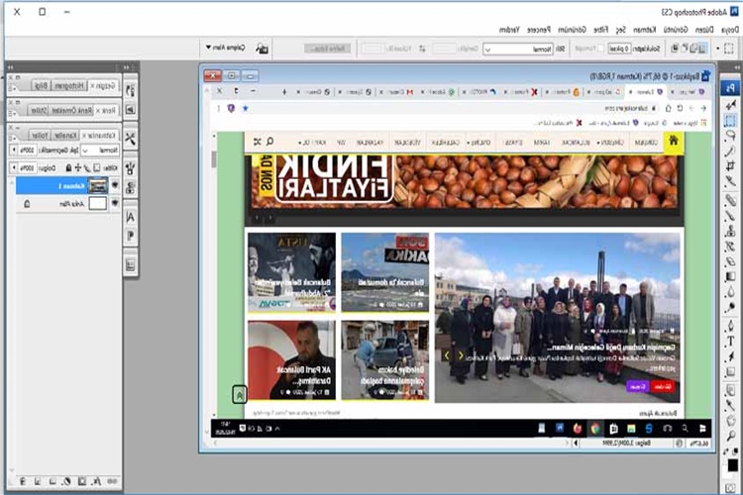The image size is (743, 495).
Task: Open the Dolgu fill slider arrow
Action: pyautogui.click(x=14, y=167)
